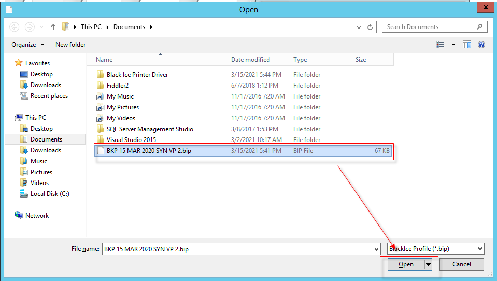This screenshot has width=497, height=281.
Task: Open the recent locations dropdown arrow
Action: coord(41,27)
